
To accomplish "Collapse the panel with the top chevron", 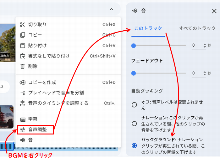I will [112, 10].
